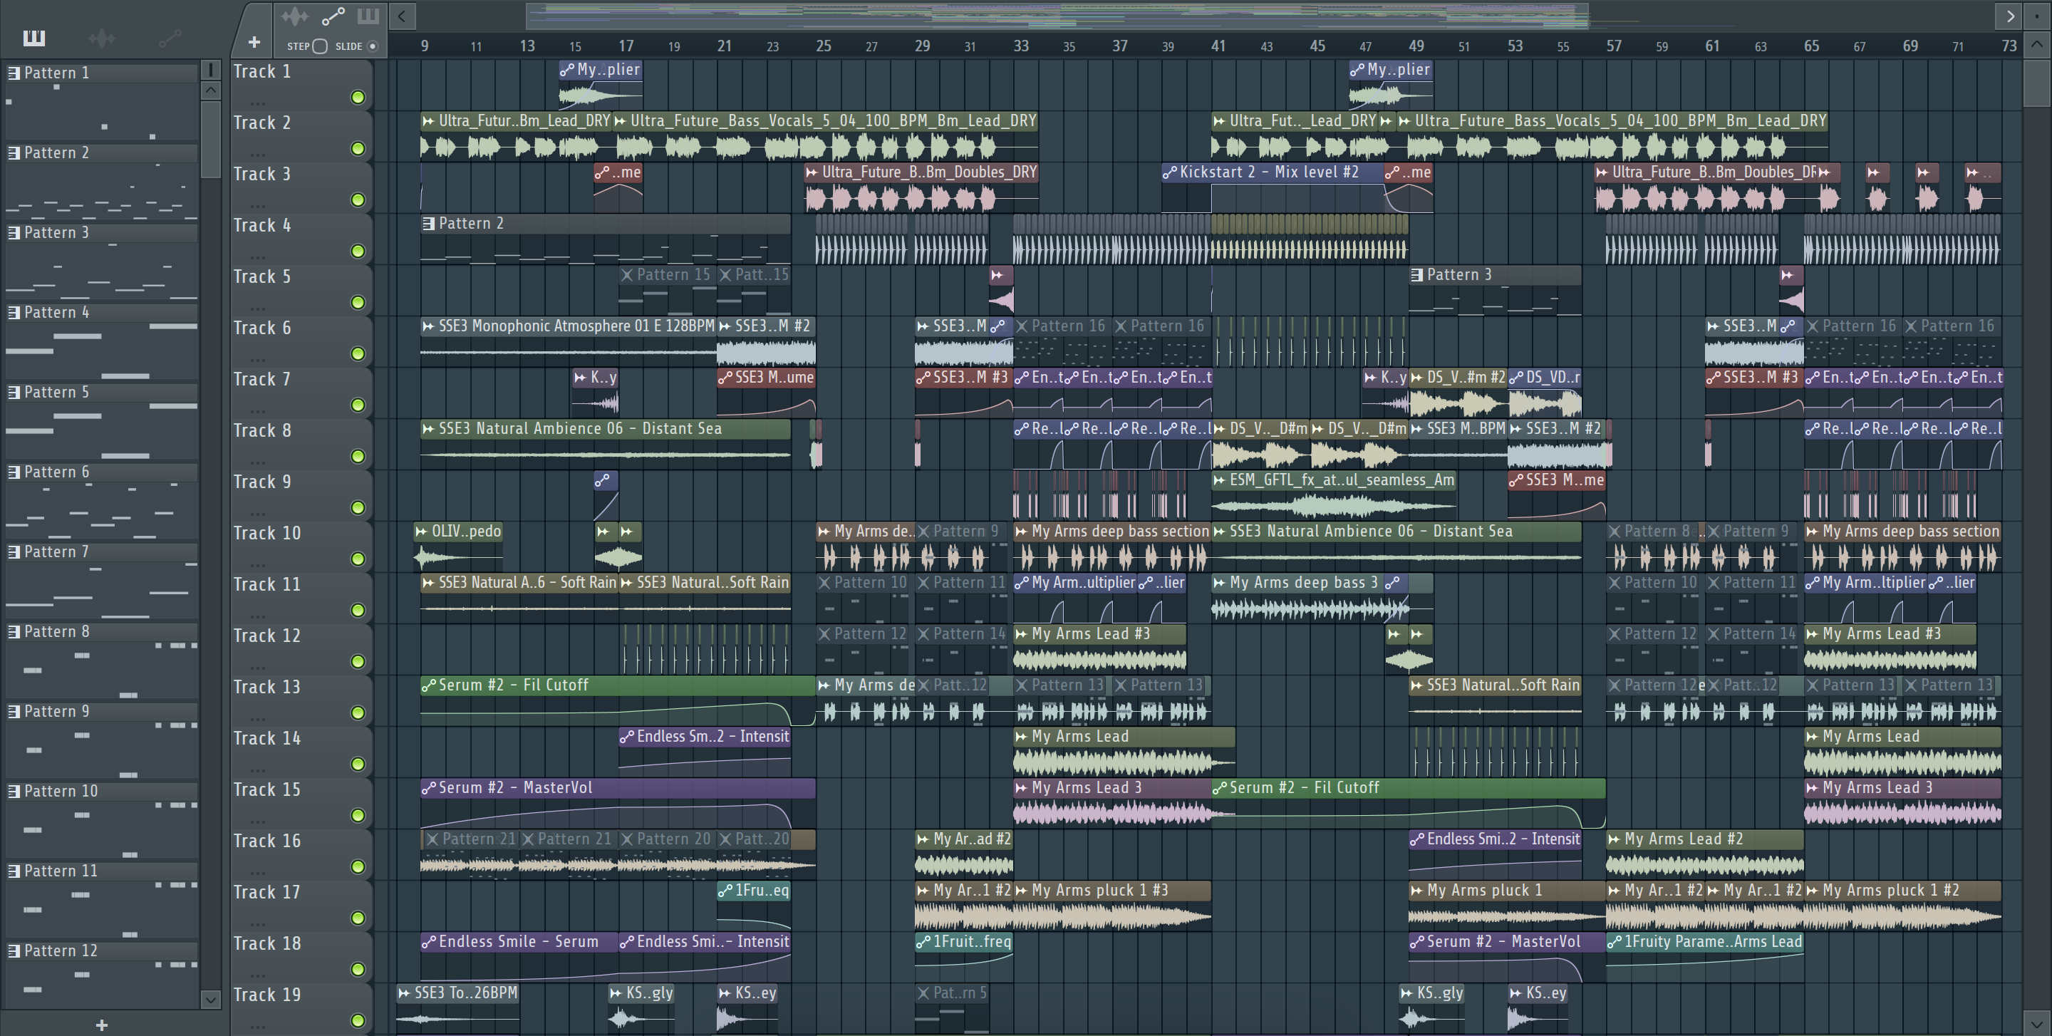Click audio icon of SSE3 To..26BPM clip
Image resolution: width=2052 pixels, height=1036 pixels.
pyautogui.click(x=404, y=994)
